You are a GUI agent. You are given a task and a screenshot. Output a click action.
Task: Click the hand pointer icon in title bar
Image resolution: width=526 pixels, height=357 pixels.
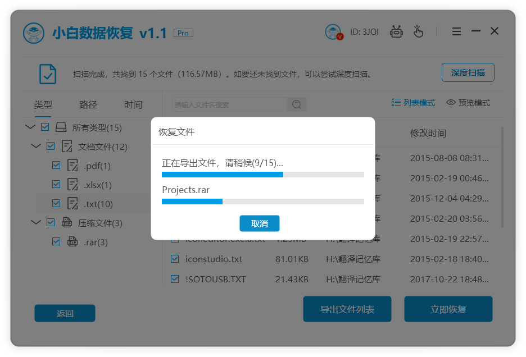[x=418, y=31]
